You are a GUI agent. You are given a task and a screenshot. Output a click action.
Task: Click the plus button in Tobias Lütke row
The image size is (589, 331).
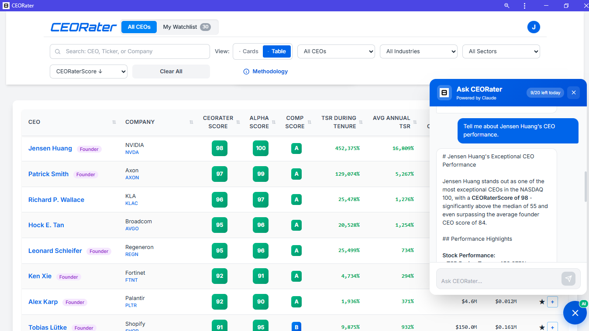(x=552, y=327)
